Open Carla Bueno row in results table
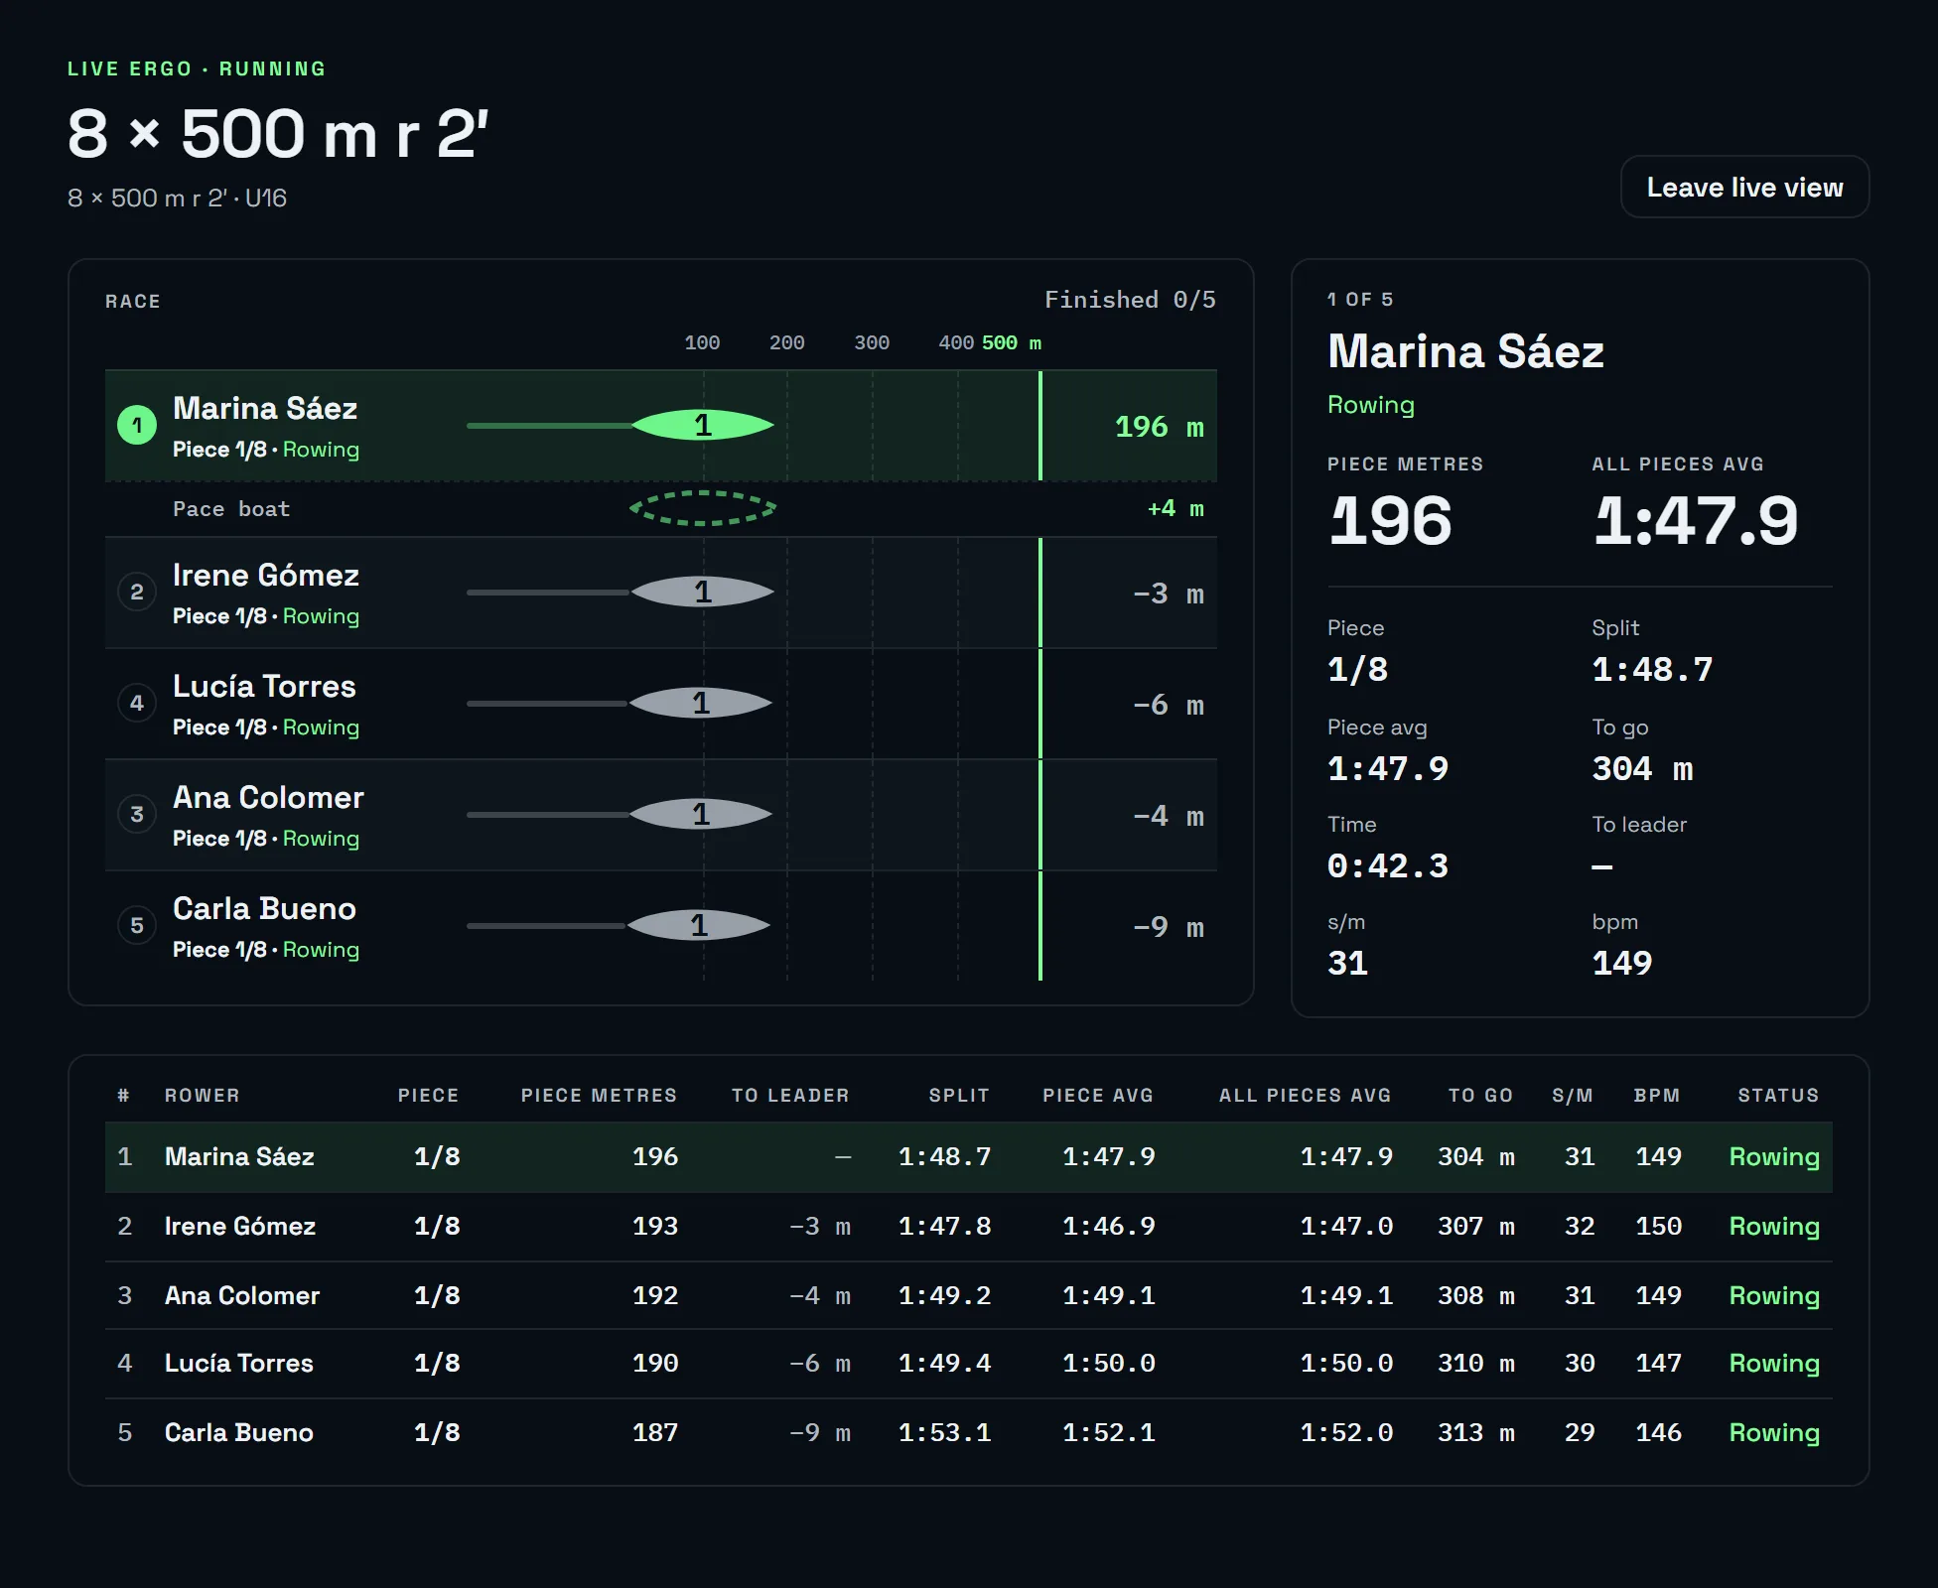This screenshot has height=1588, width=1938. (x=969, y=1433)
